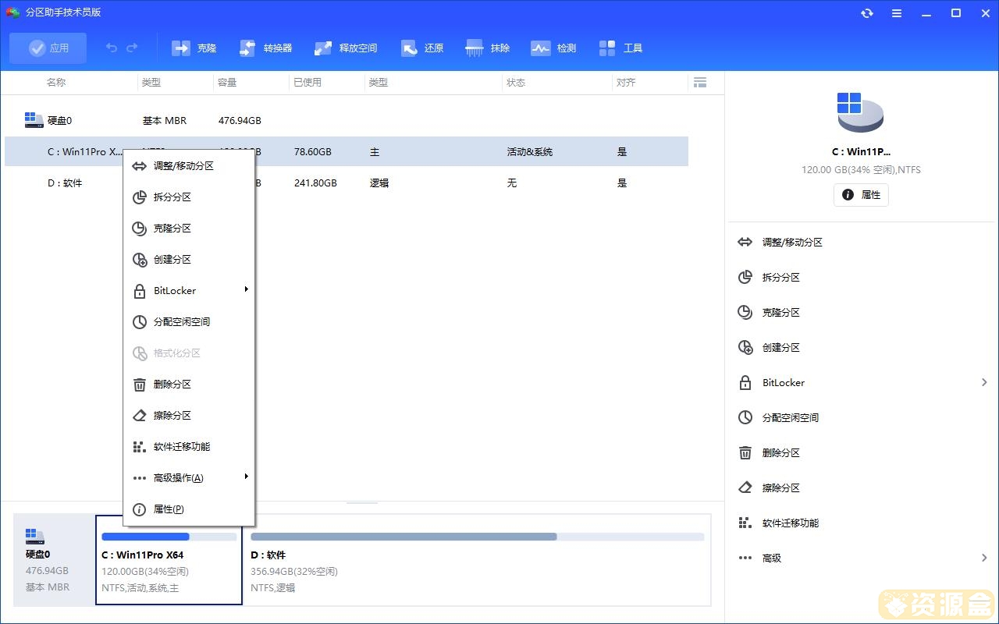Screen dimensions: 999x624
Task: Click the Apply (应用) button
Action: tap(48, 48)
